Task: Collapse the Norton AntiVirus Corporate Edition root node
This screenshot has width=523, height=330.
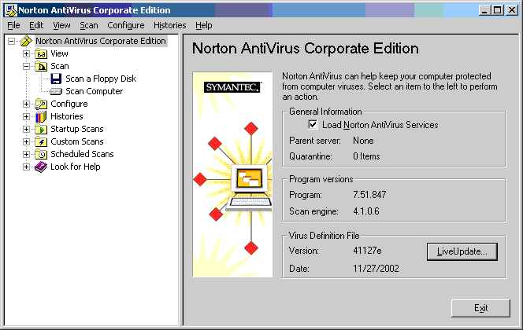Action: [x=12, y=41]
